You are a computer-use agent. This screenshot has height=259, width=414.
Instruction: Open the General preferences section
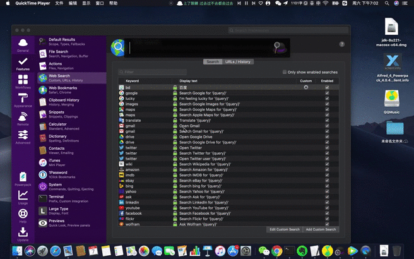click(23, 45)
